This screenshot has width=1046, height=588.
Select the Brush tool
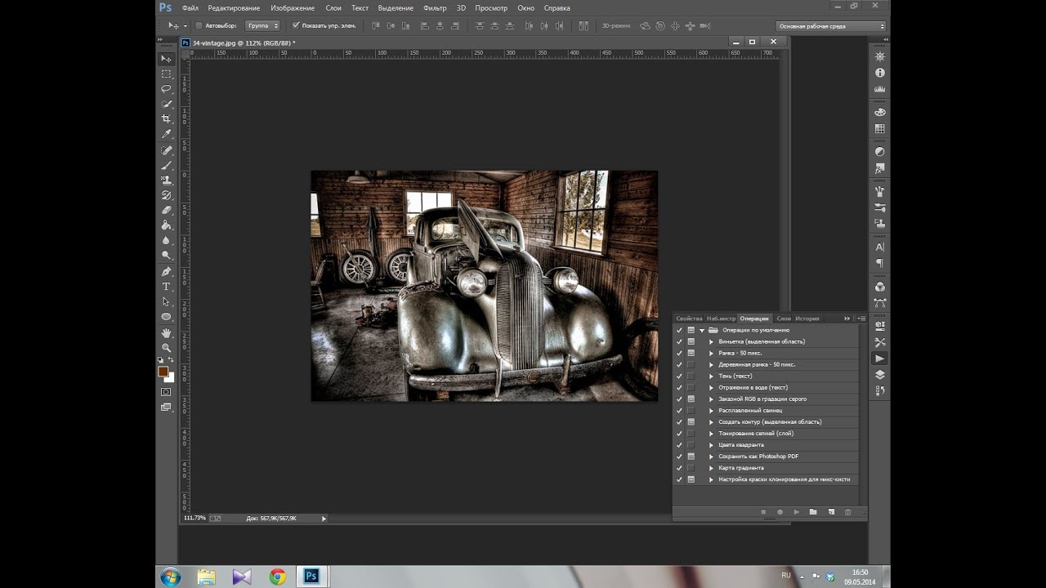point(167,166)
